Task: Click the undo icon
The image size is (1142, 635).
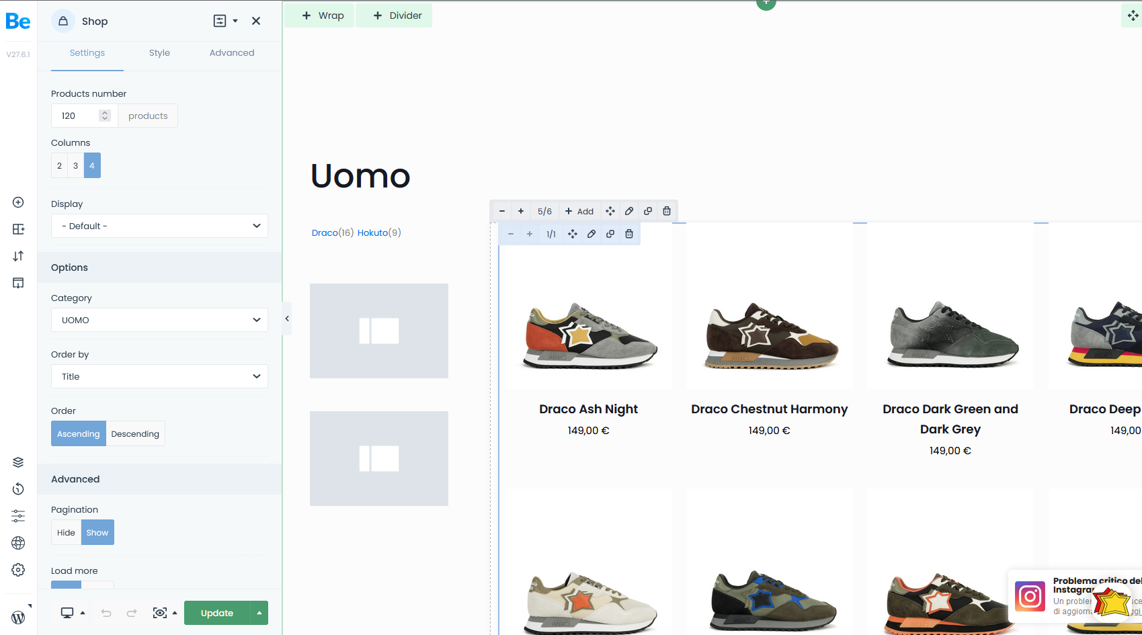Action: (x=106, y=613)
